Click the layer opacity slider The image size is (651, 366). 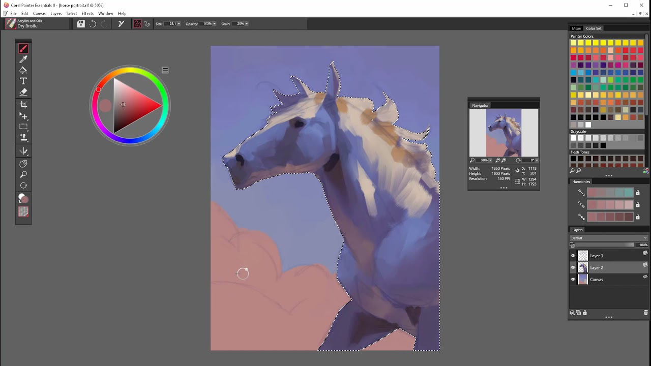(605, 245)
